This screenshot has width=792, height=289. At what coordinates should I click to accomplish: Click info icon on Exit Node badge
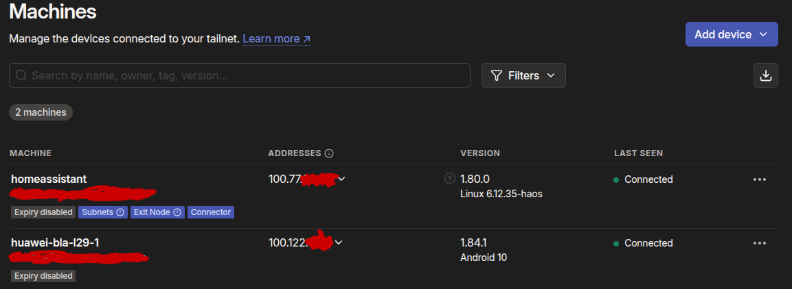coord(177,212)
